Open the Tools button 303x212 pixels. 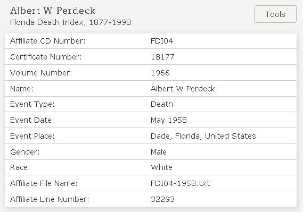[275, 14]
